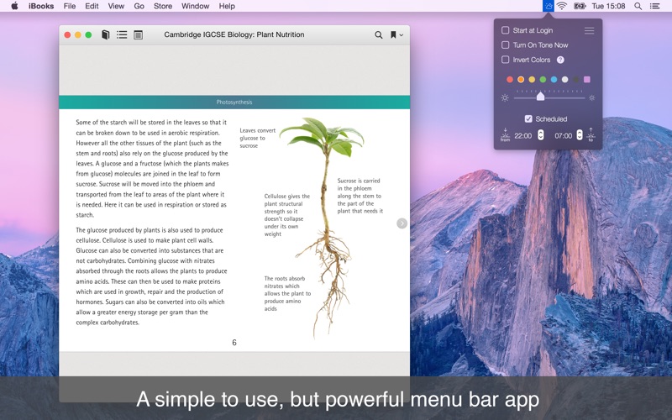Image resolution: width=672 pixels, height=420 pixels.
Task: Go to next page using right arrow
Action: 402,223
